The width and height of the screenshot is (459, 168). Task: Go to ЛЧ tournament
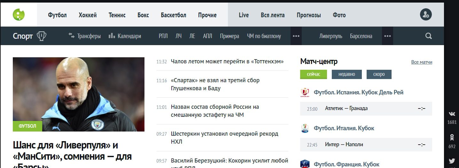(x=178, y=36)
